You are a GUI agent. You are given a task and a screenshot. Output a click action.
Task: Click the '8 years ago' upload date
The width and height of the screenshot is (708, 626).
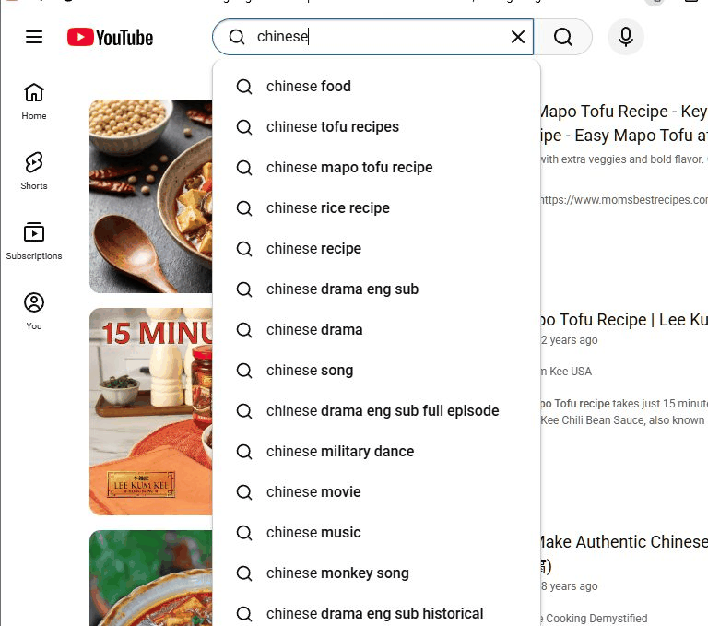(x=570, y=586)
